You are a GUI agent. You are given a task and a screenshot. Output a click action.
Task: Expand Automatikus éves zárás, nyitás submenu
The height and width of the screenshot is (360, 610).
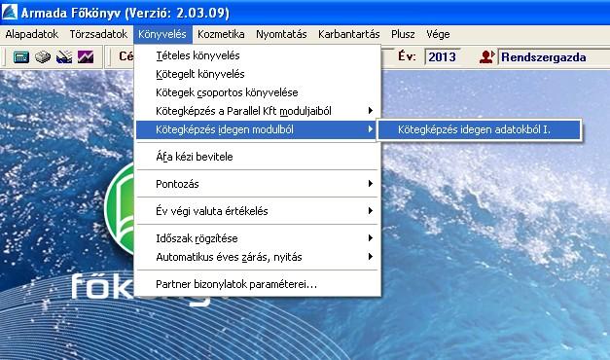point(257,257)
